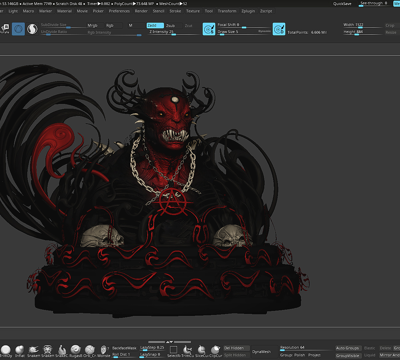The image size is (400, 360).
Task: Switch to Zsub mode
Action: pos(174,25)
